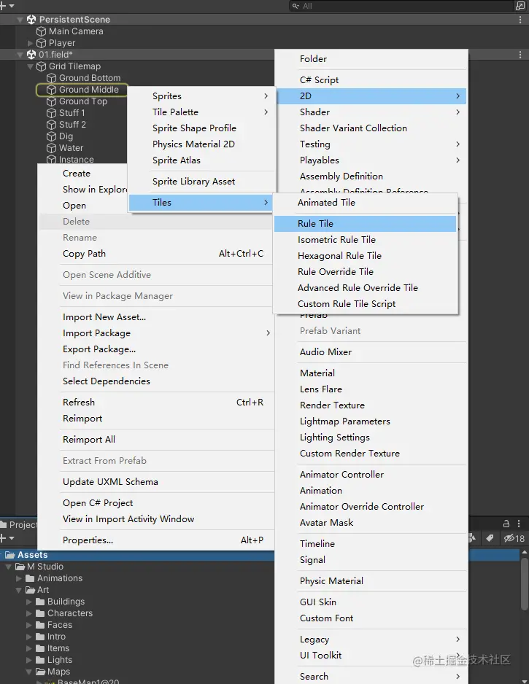
Task: Expand the Buildings folder arrow
Action: coord(28,602)
